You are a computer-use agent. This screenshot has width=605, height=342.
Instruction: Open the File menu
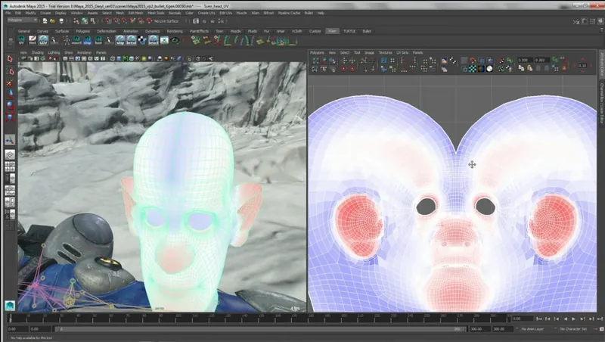[8, 13]
